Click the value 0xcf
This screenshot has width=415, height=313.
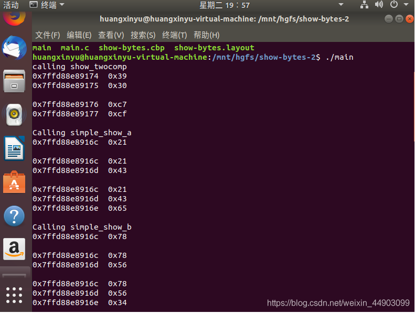(x=117, y=114)
